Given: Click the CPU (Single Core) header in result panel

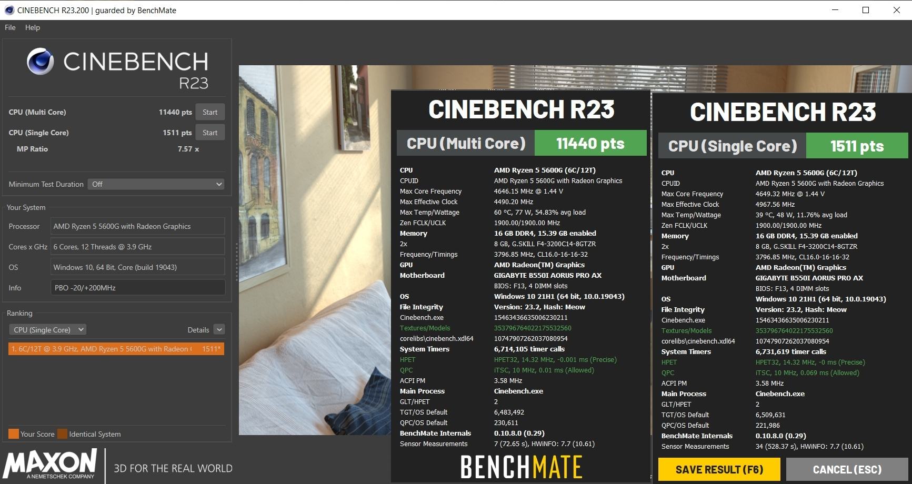Looking at the screenshot, I should point(732,146).
